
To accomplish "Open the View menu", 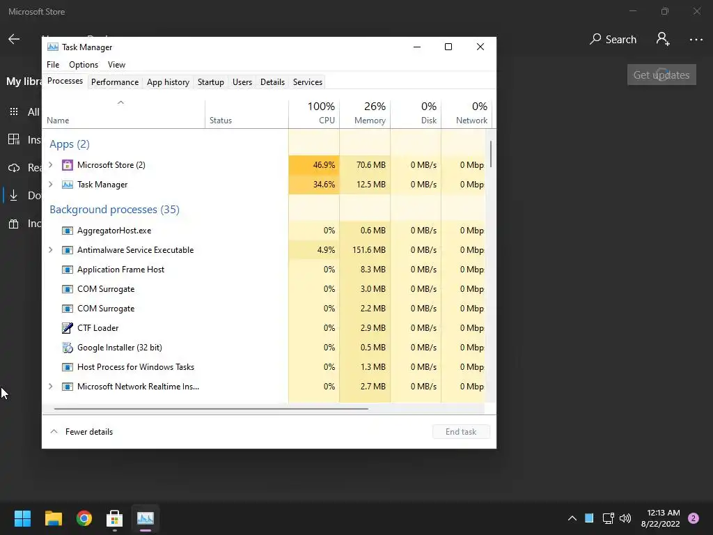I will 116,65.
